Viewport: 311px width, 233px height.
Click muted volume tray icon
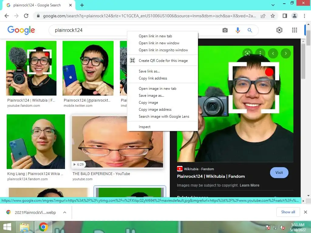282,227
